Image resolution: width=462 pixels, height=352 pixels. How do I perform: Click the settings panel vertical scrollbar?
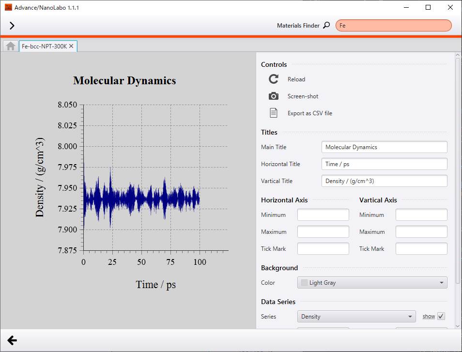458,171
